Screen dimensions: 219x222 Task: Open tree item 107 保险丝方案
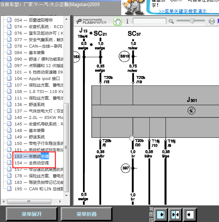[39, 85]
